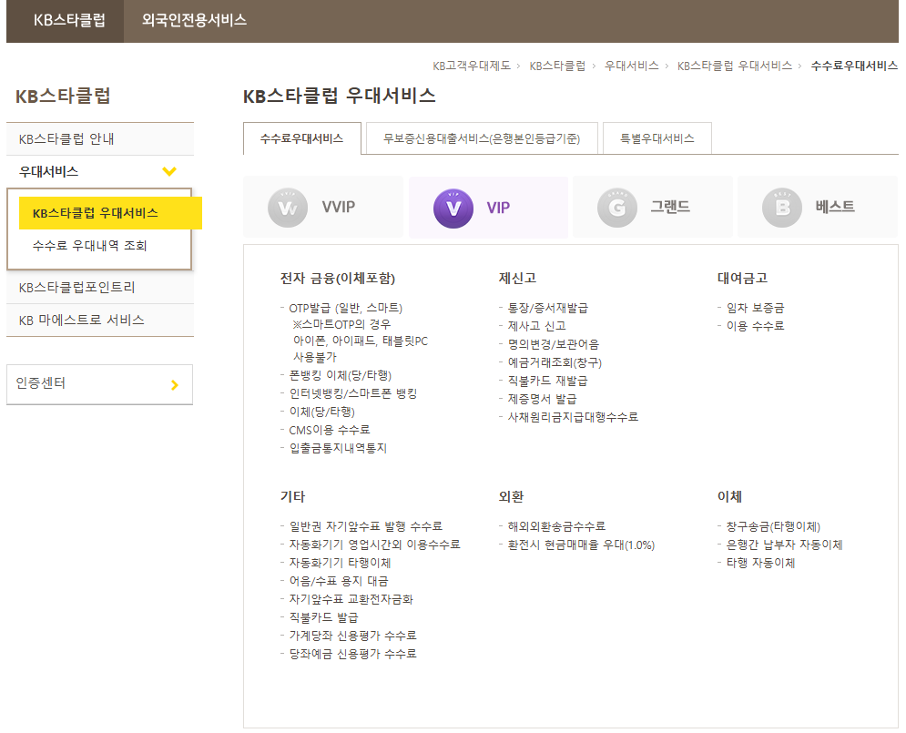
Task: Switch to the 무보증신용대출서비스 tab
Action: [x=482, y=138]
